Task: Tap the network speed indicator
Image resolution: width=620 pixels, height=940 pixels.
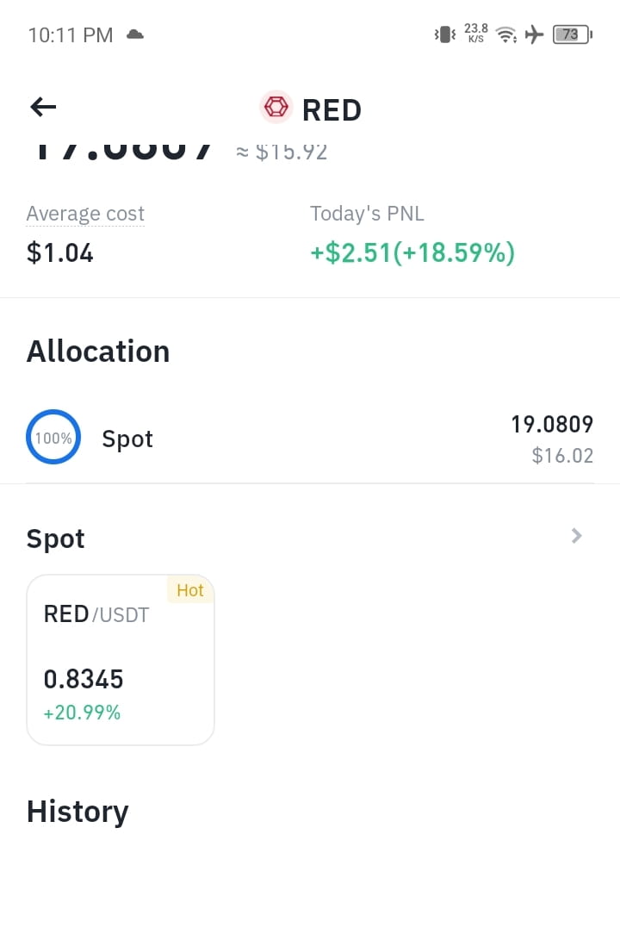Action: pos(476,34)
